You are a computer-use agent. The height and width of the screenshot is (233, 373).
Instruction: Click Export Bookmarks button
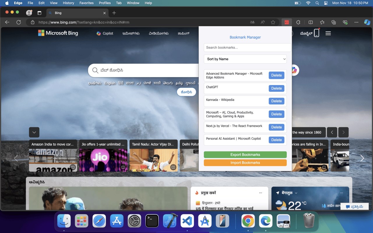[x=245, y=155]
